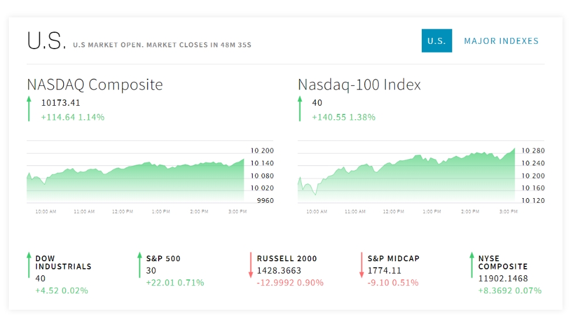Open the Nasdaq-100 Index heading link
585x315 pixels.
click(359, 85)
